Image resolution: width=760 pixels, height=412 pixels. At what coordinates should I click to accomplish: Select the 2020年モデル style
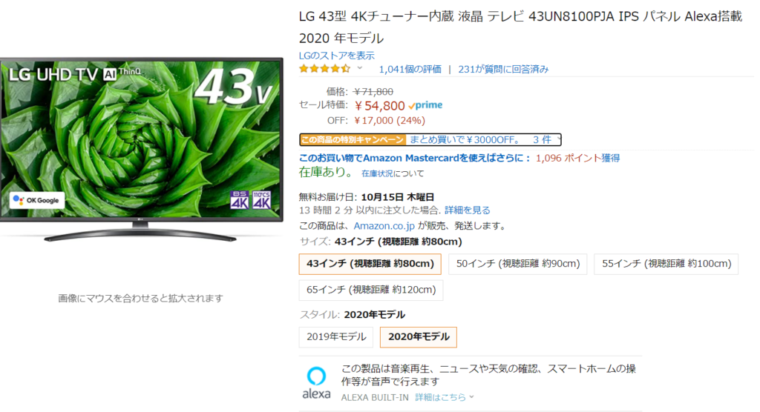[419, 337]
